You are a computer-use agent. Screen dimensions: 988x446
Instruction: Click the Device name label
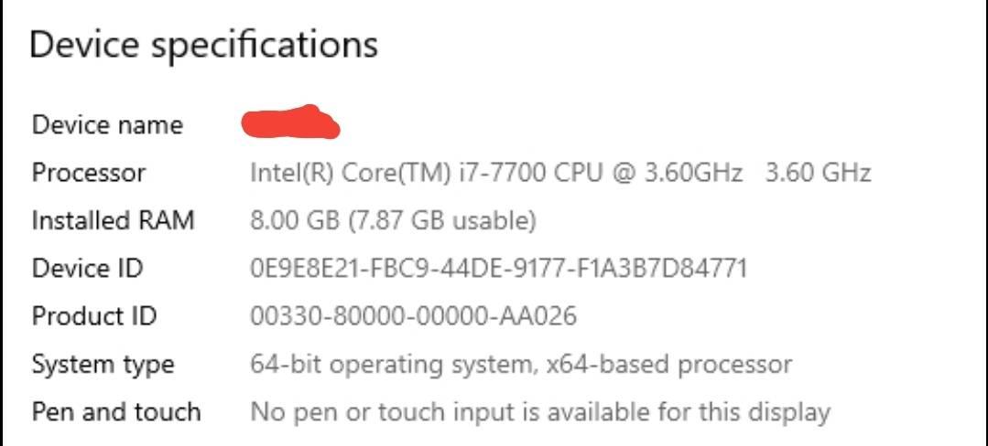pyautogui.click(x=107, y=124)
